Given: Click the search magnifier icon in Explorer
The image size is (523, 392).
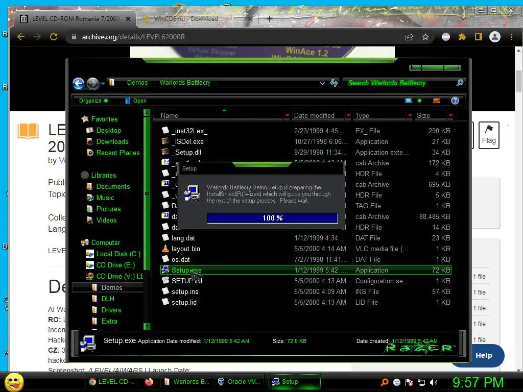Looking at the screenshot, I should click(460, 83).
